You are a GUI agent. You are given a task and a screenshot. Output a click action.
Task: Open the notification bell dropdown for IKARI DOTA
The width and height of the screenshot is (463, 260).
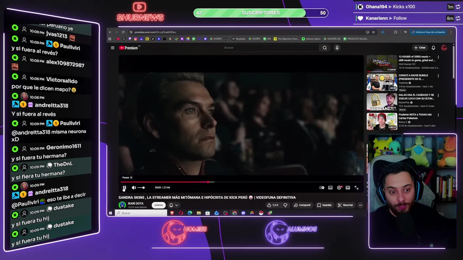173,205
